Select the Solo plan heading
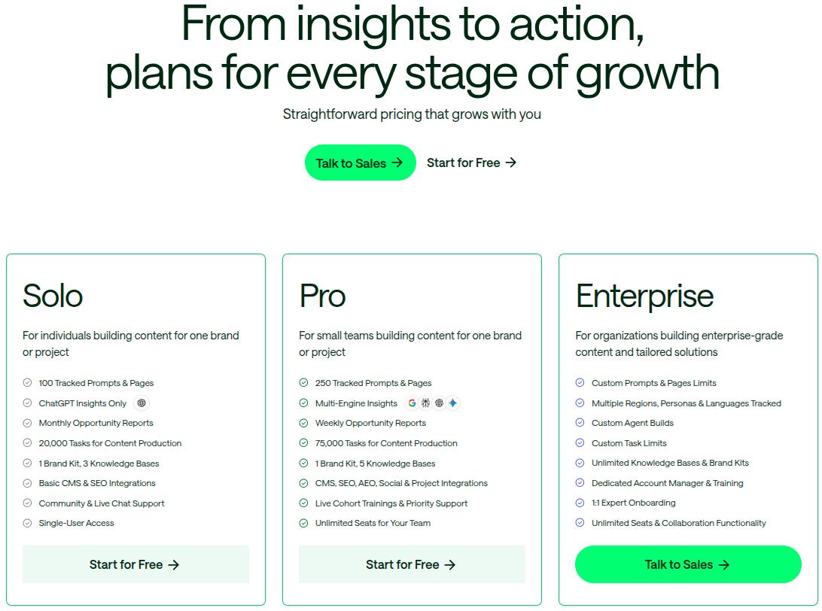The height and width of the screenshot is (611, 822). [x=53, y=296]
